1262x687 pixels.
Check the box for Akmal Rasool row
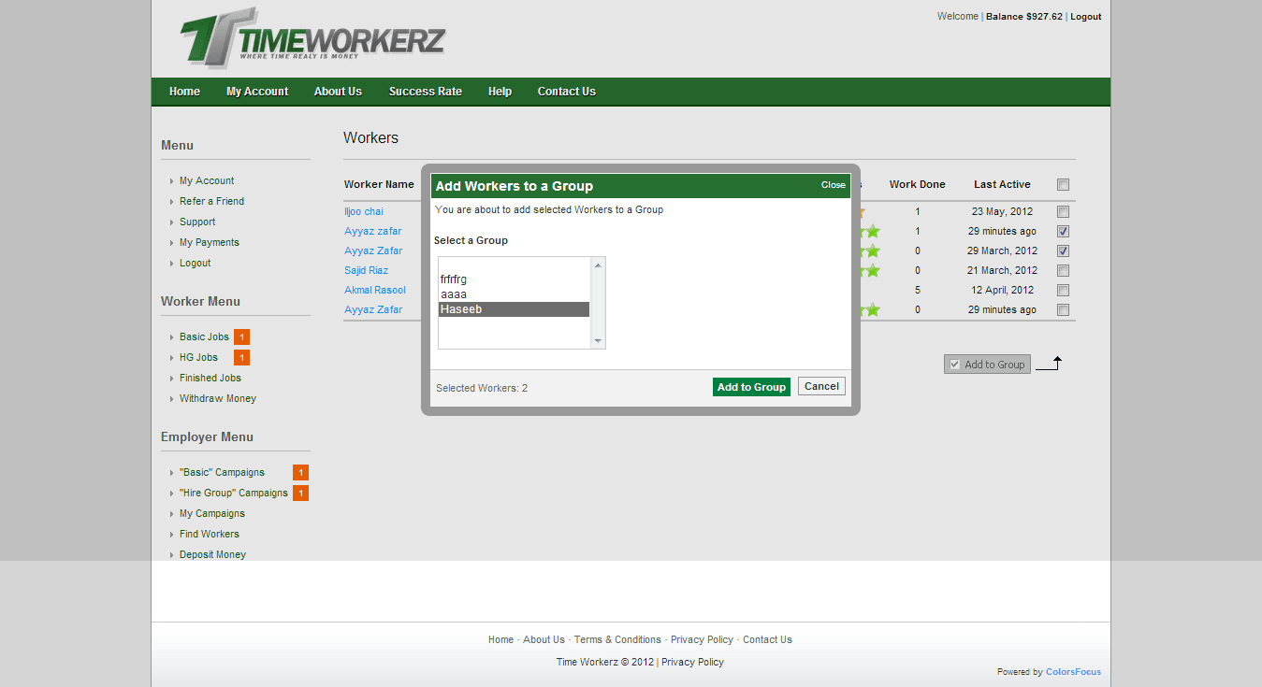pos(1063,291)
